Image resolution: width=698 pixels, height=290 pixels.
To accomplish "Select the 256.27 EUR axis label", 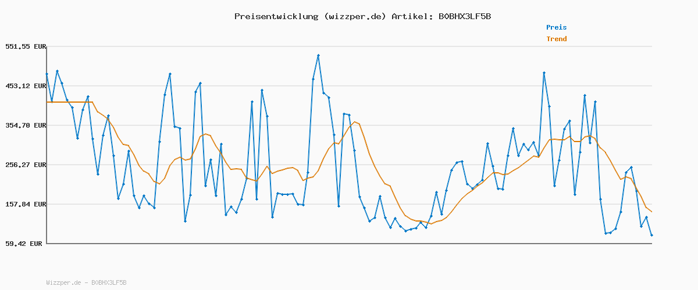I will coord(25,165).
